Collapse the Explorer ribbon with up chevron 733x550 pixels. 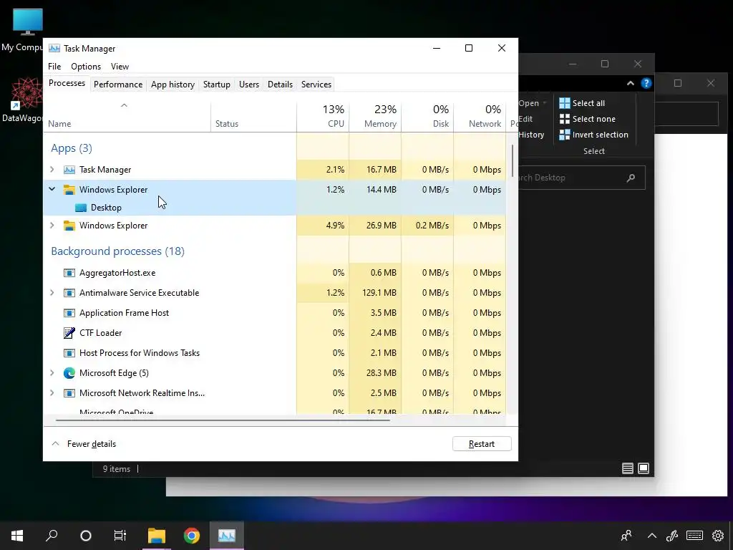[x=631, y=83]
